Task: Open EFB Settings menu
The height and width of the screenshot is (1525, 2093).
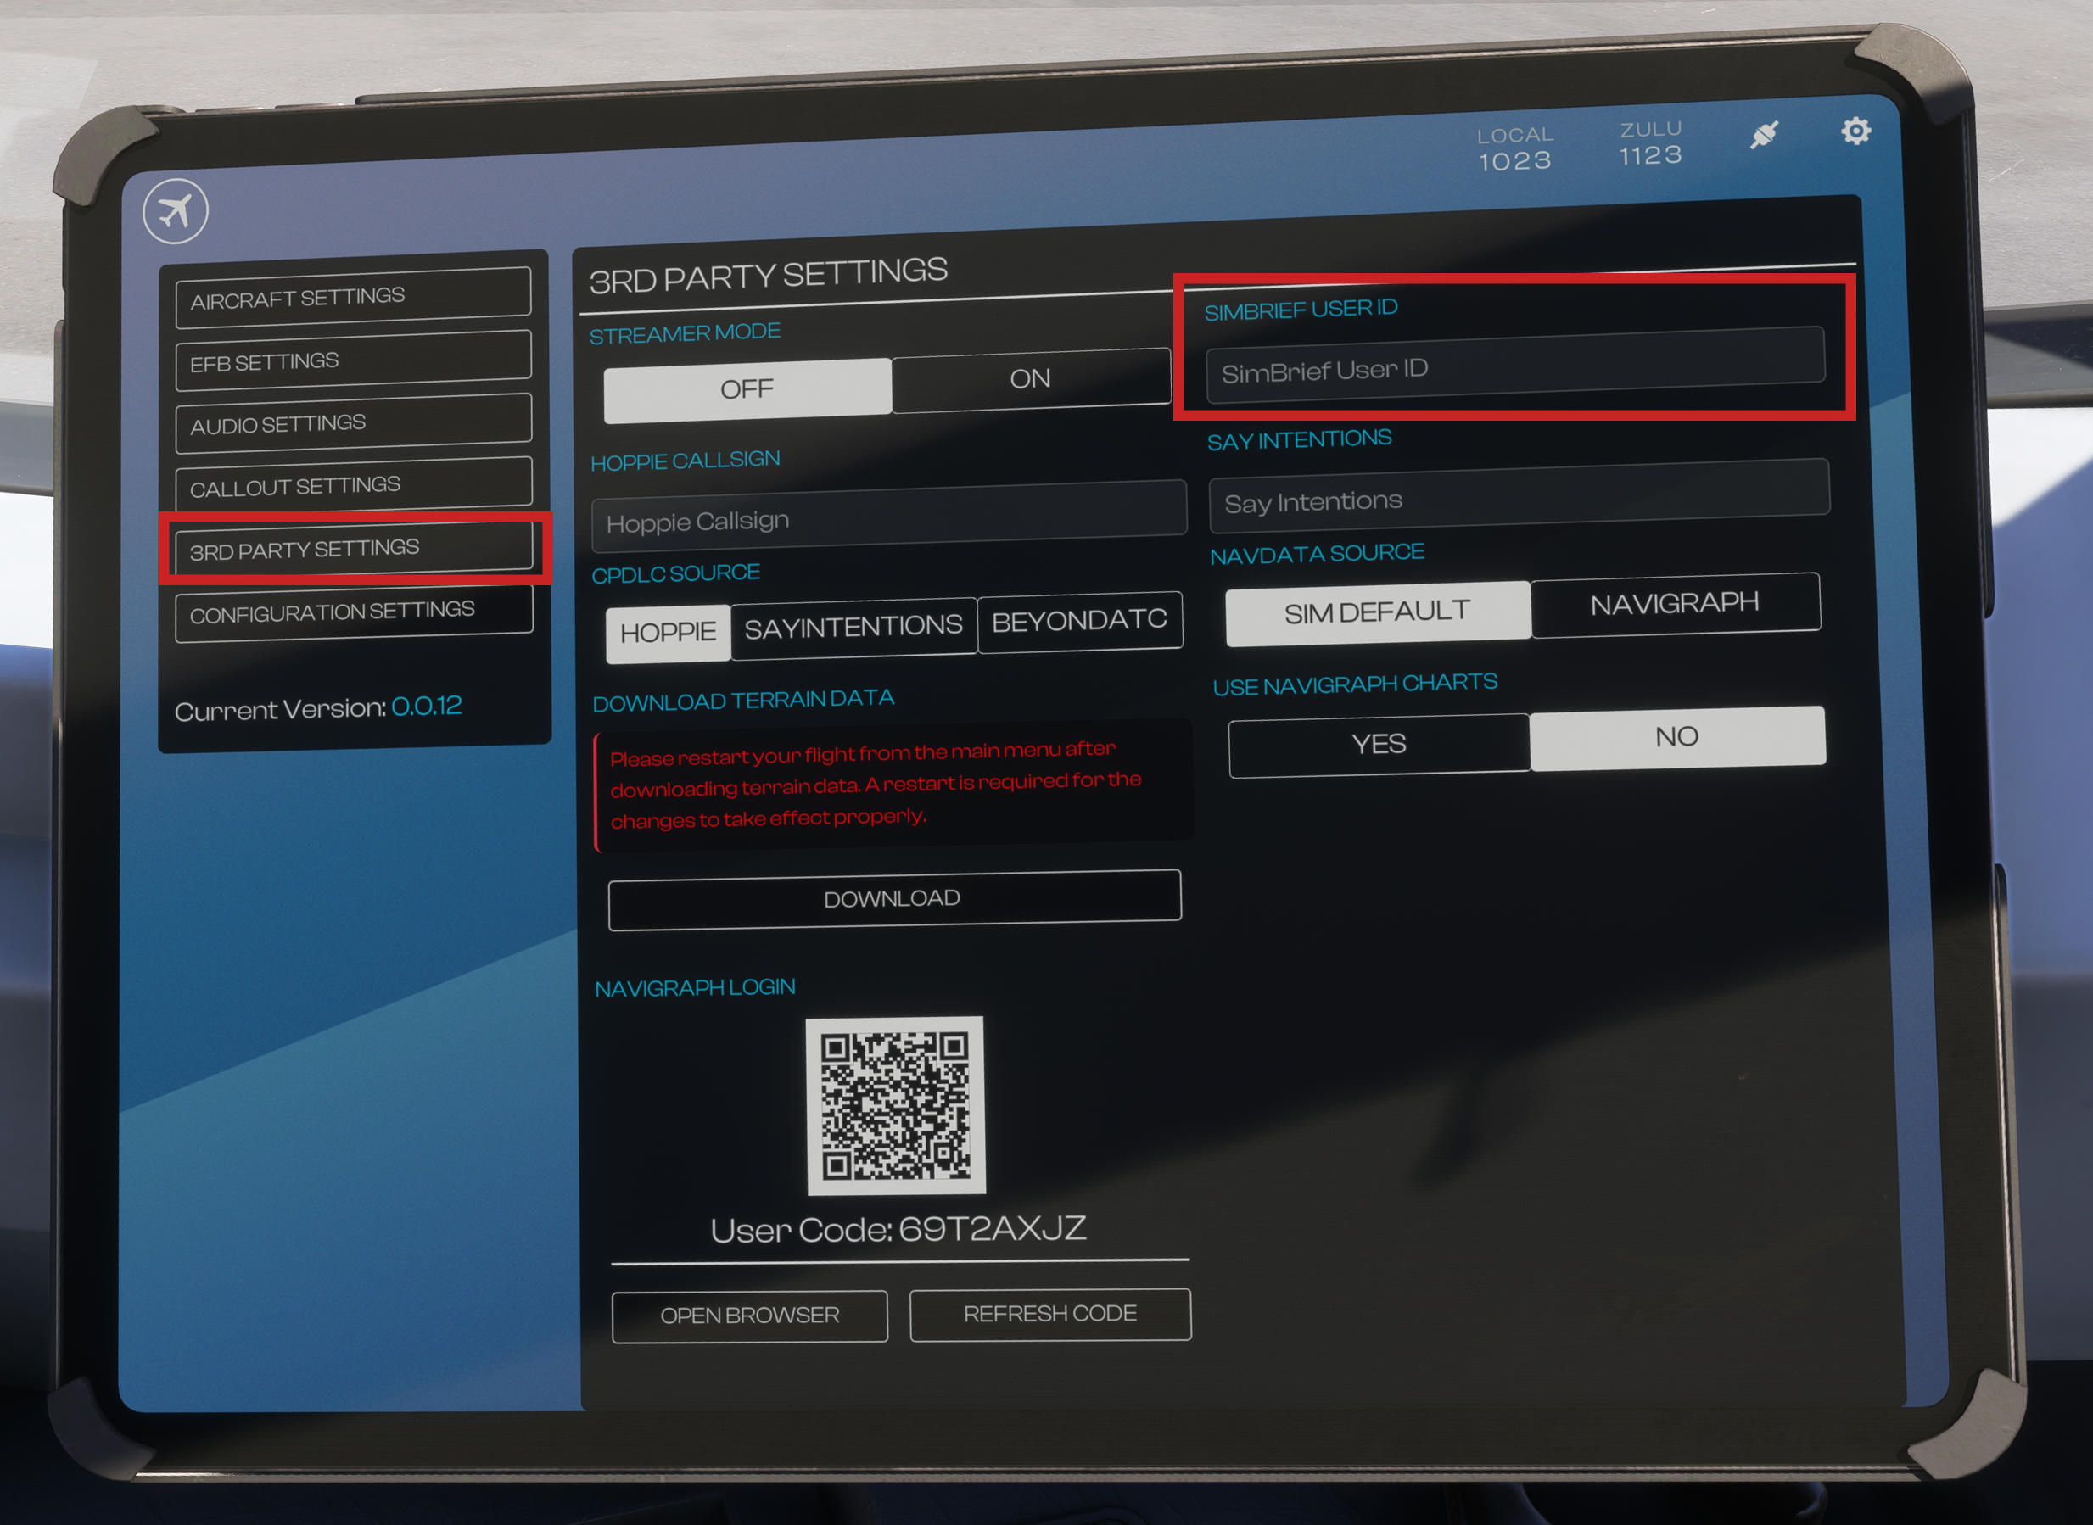Action: pos(353,361)
